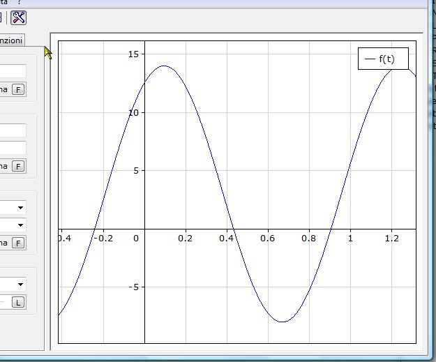This screenshot has width=436, height=362.
Task: Click the f(t) legend label
Action: [x=386, y=59]
